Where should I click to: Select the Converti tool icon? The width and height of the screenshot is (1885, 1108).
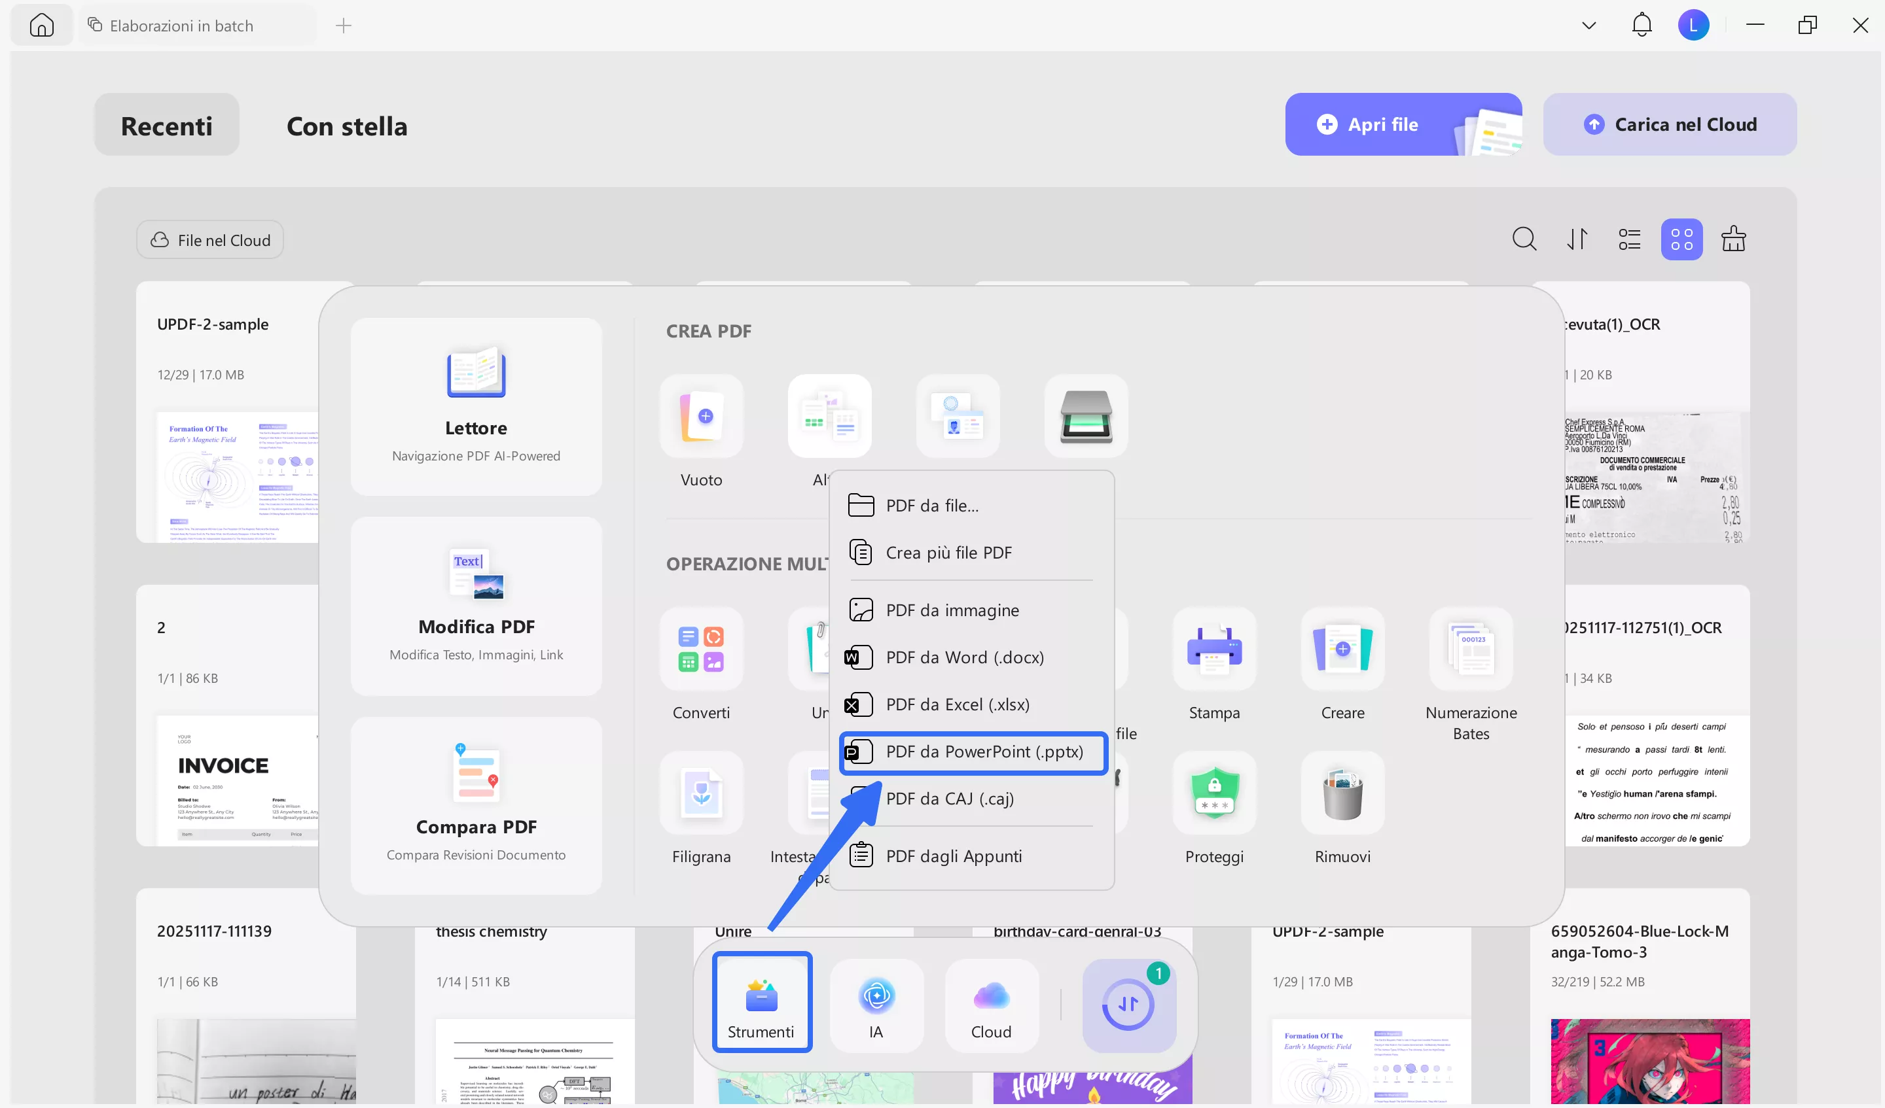pyautogui.click(x=701, y=649)
